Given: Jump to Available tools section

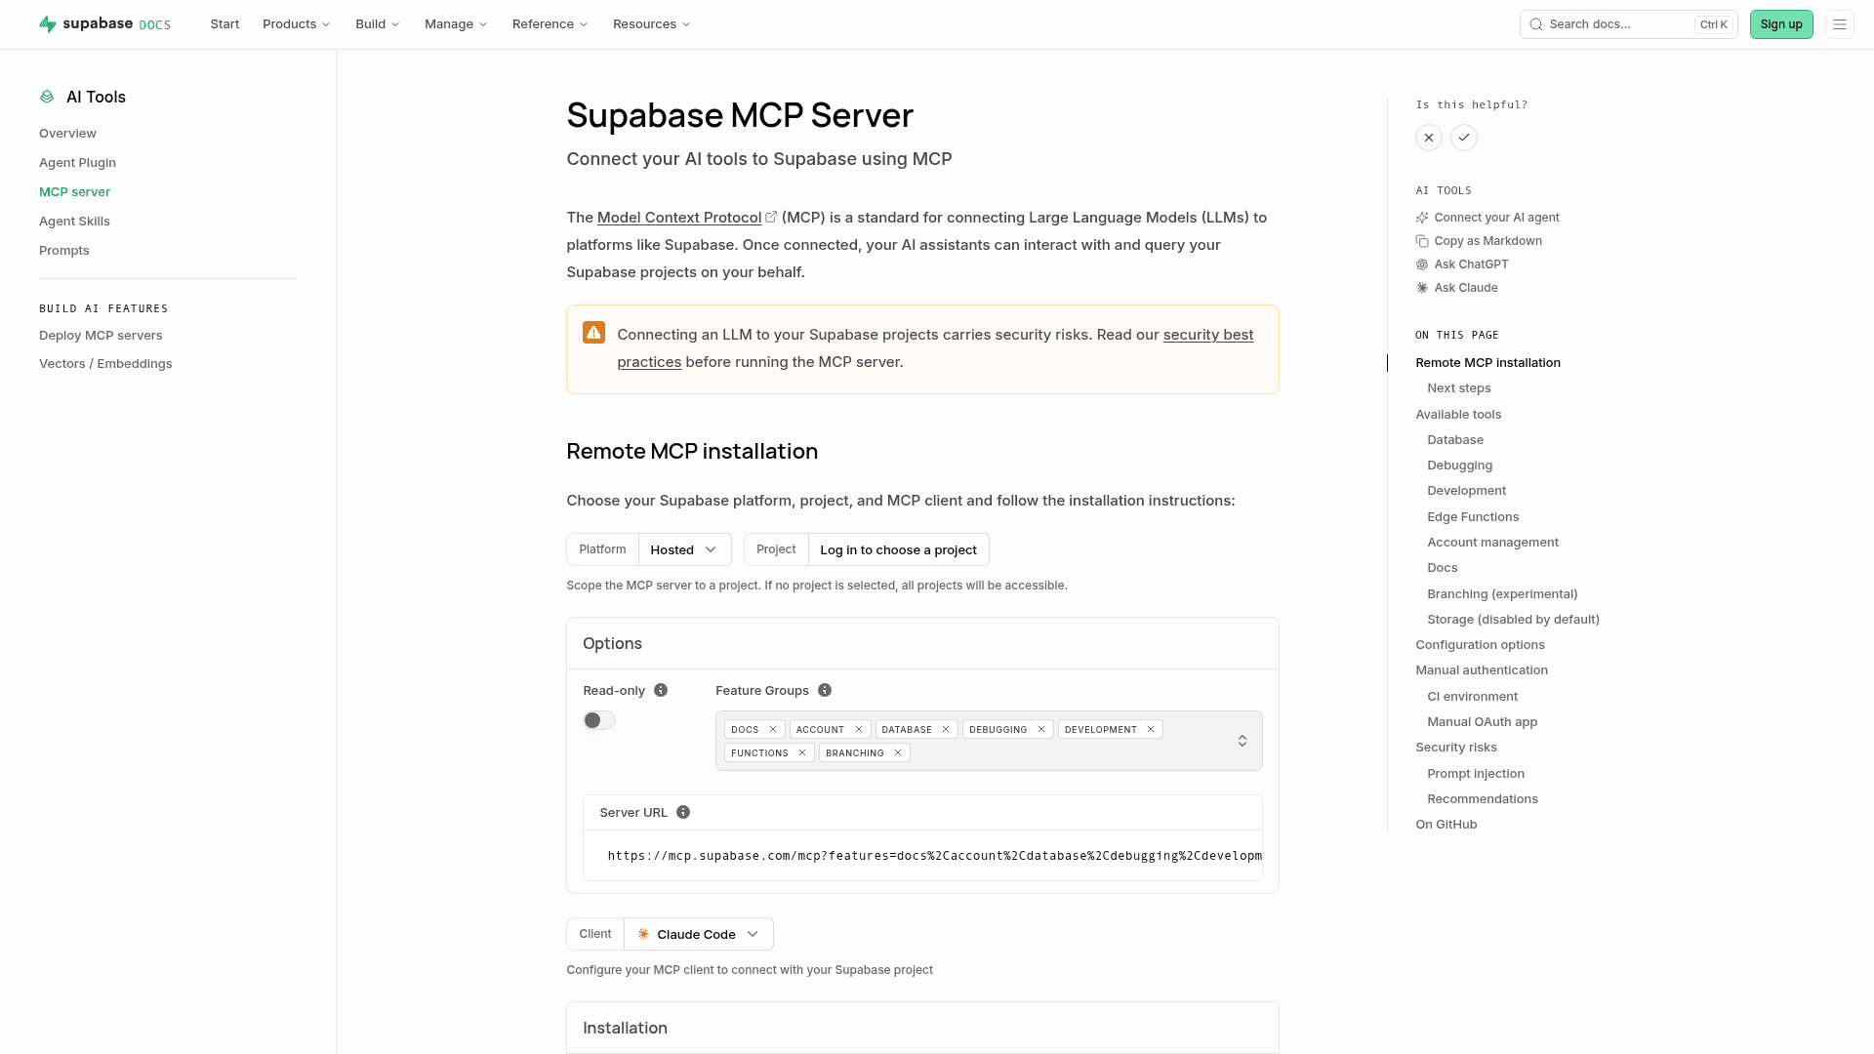Looking at the screenshot, I should point(1458,415).
